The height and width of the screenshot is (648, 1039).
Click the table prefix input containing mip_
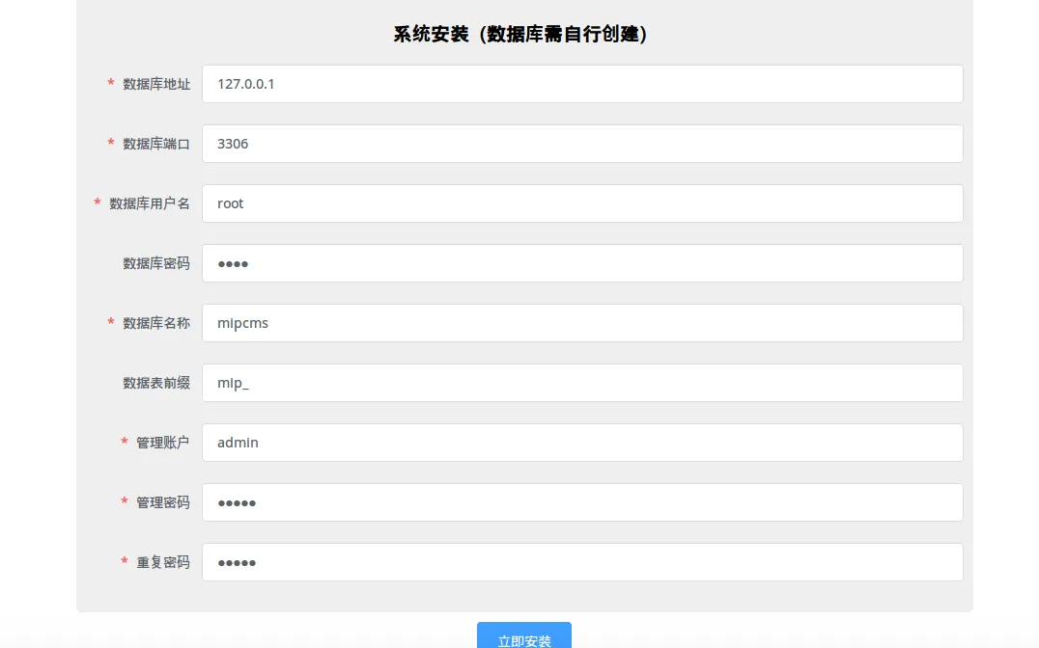[x=581, y=383]
